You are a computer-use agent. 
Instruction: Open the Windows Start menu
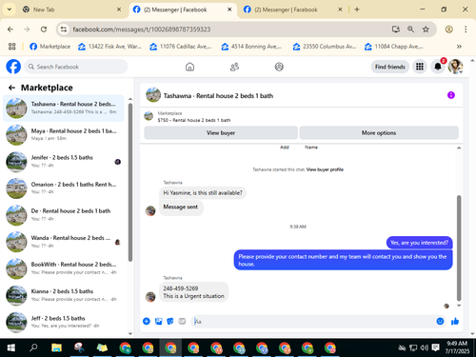10,347
